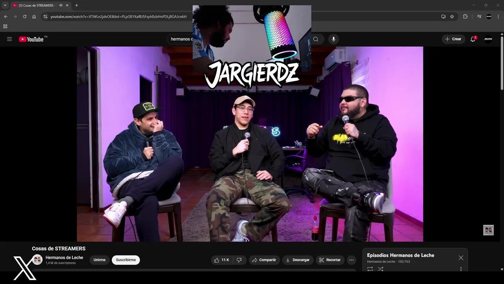Open more actions three-dot menu beside Recortar

click(351, 260)
